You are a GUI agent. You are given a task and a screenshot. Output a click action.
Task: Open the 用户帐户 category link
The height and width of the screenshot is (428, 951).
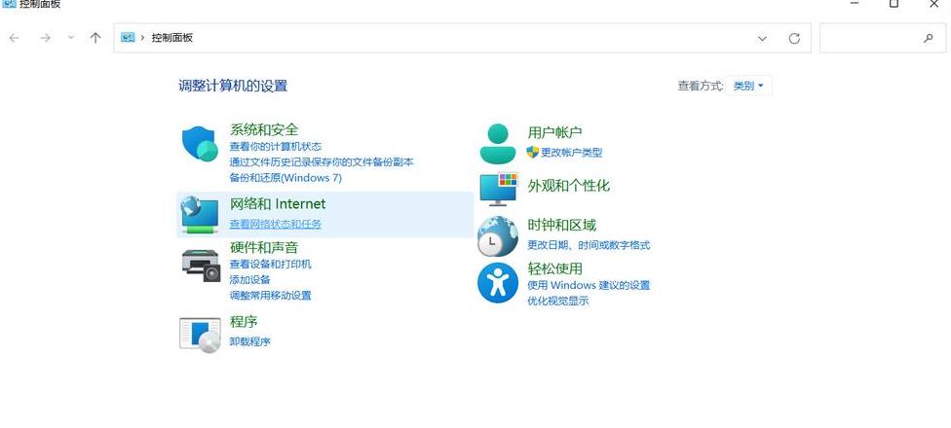(x=555, y=132)
